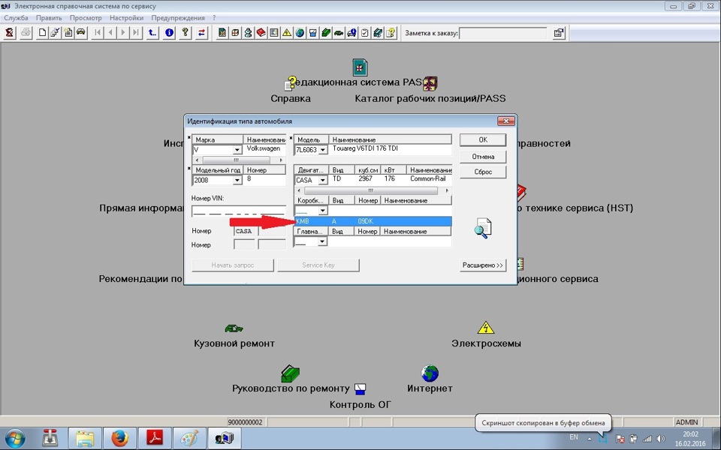Click the Номер VIN input field

click(x=239, y=211)
